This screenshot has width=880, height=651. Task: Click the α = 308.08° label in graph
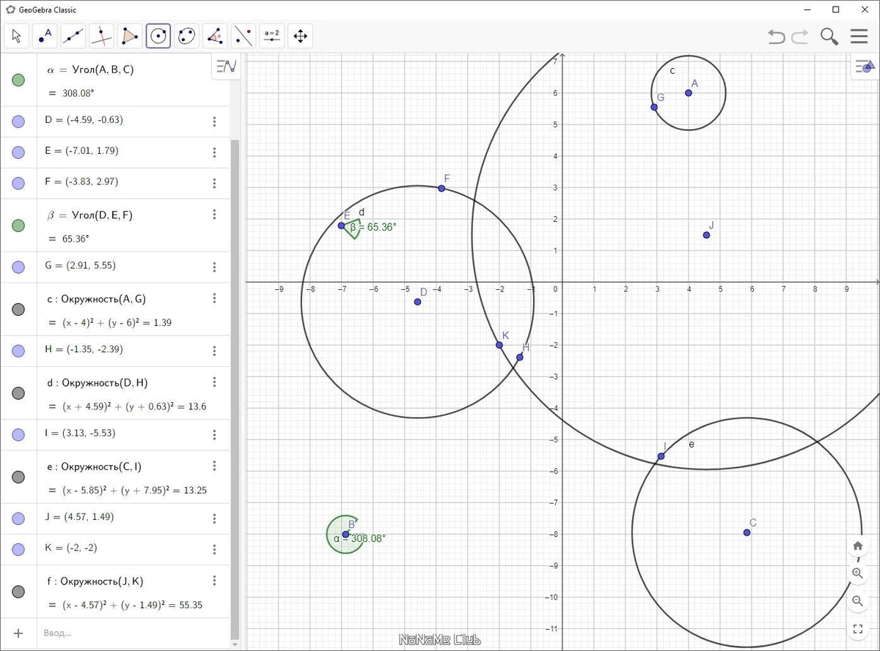pyautogui.click(x=359, y=538)
